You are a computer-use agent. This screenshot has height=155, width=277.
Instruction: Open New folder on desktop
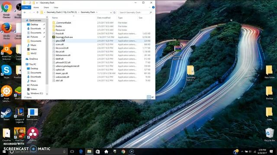[269, 72]
